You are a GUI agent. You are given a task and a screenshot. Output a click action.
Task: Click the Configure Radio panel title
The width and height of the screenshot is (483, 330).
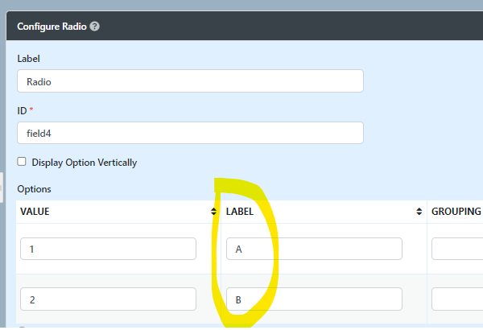click(52, 27)
